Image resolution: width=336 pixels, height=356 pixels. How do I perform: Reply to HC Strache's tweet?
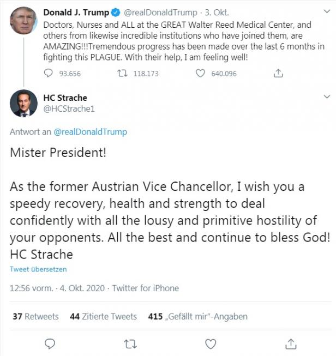point(50,343)
